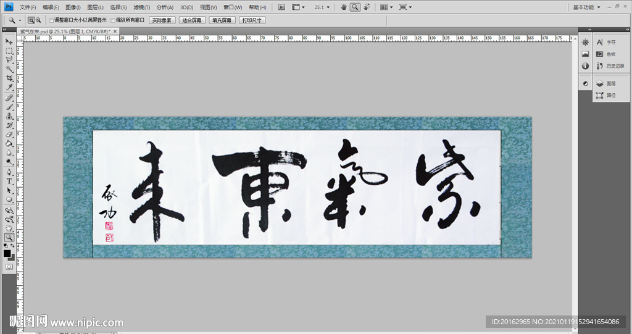The height and width of the screenshot is (334, 632).
Task: Choose the zoom out mode button
Action: 38,20
